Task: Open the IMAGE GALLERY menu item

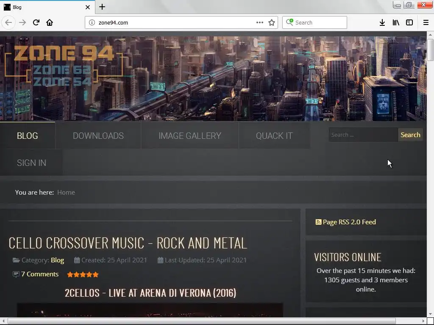Action: (190, 136)
